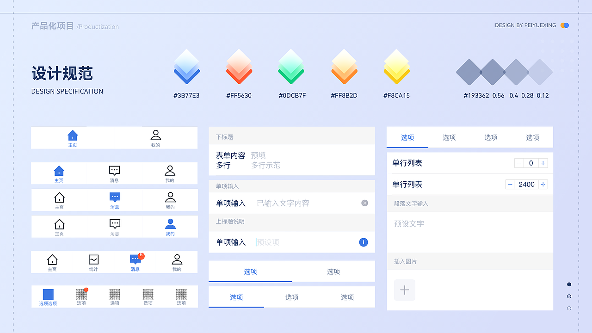
Task: Click 消息 icon in bar with blue 主页, three items
Action: coord(115,171)
